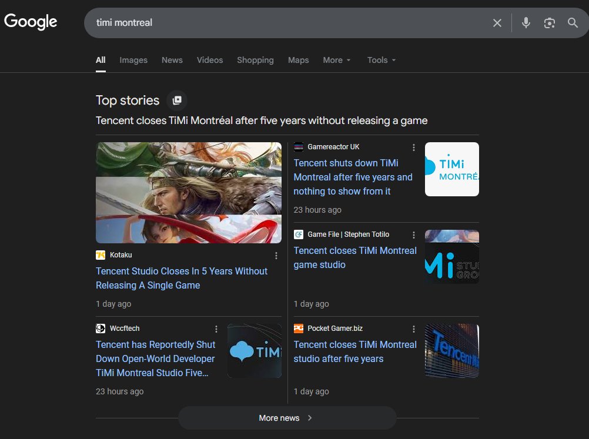Click the Gamereactor UK favicon

(x=298, y=147)
